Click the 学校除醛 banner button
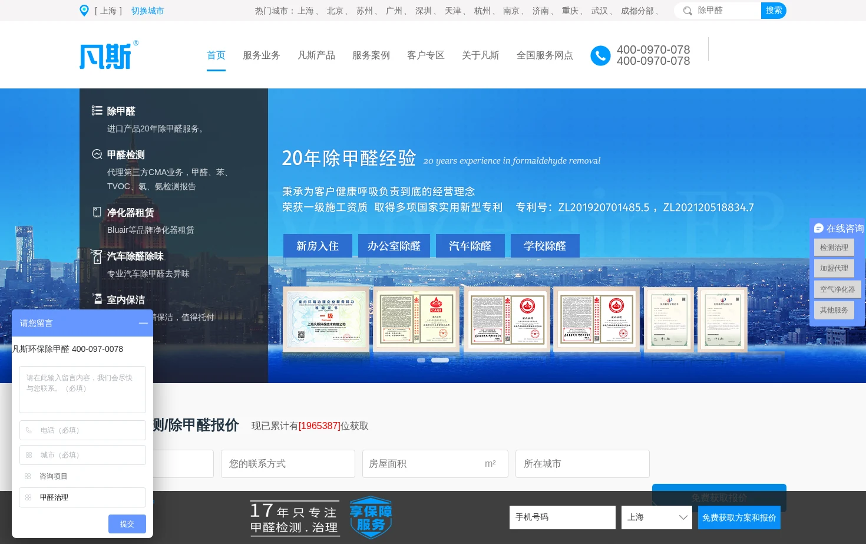 [x=545, y=246]
